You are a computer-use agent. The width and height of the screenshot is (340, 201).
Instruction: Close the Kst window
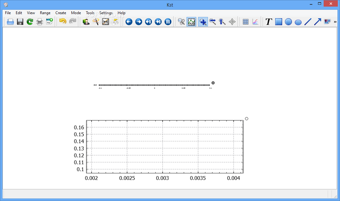[331, 4]
